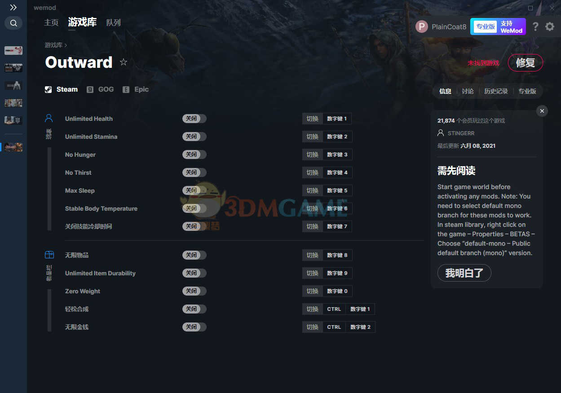Turn on the 无限物品 toggle
Image resolution: width=561 pixels, height=393 pixels.
194,255
